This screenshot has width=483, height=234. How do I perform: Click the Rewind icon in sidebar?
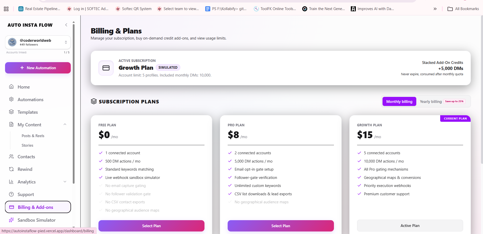coord(11,169)
